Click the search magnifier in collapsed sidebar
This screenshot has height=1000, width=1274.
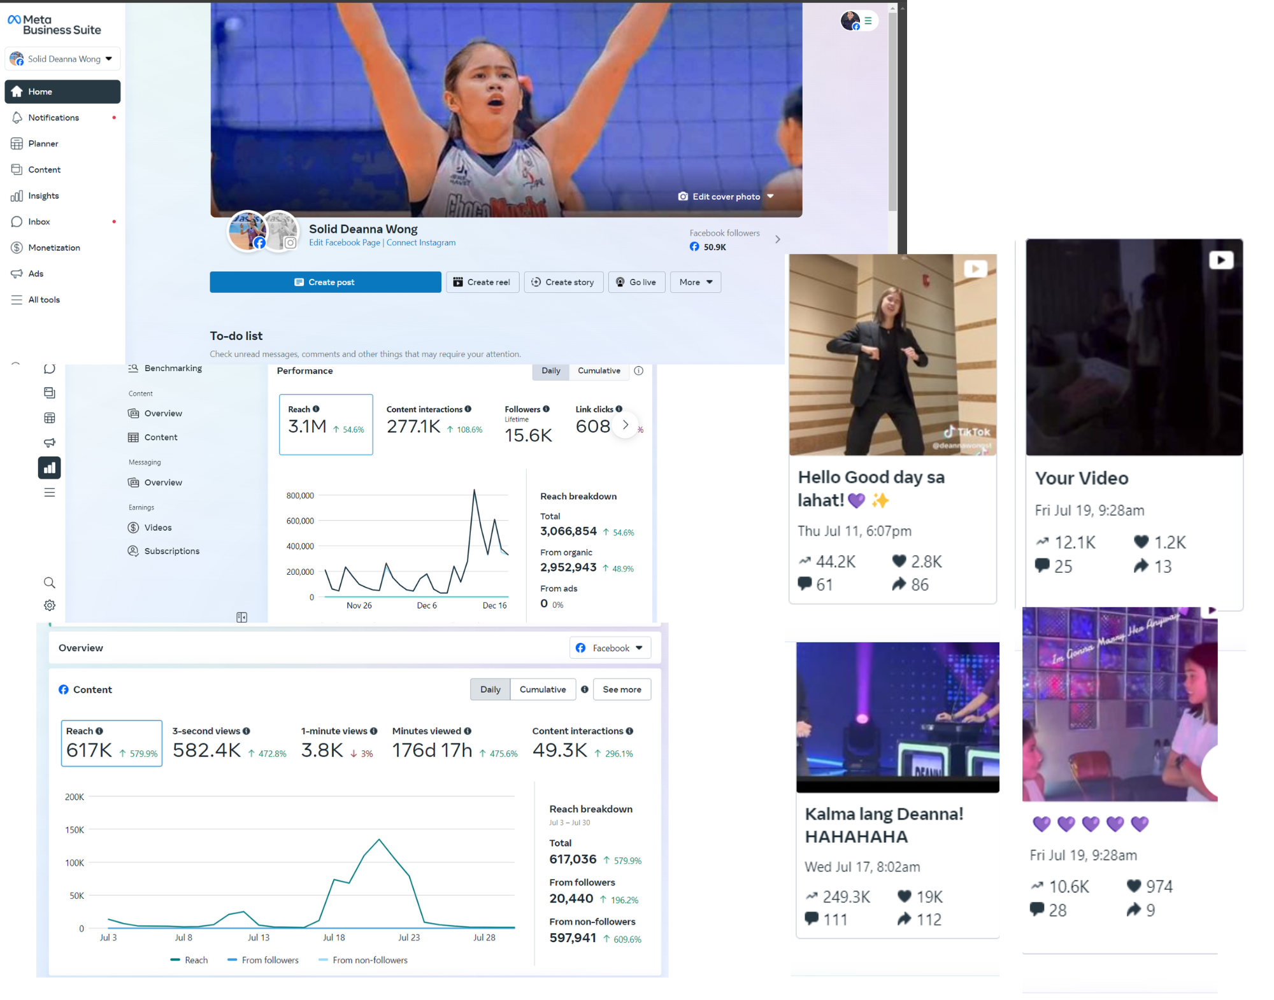[x=50, y=583]
